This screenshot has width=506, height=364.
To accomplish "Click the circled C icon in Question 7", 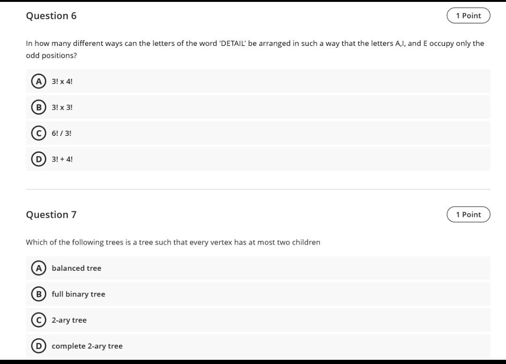I will coord(38,320).
